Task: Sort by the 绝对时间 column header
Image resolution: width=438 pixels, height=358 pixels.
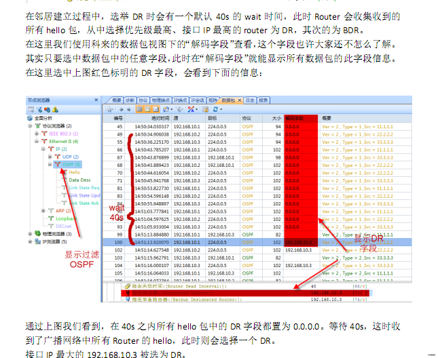Action: coord(149,118)
